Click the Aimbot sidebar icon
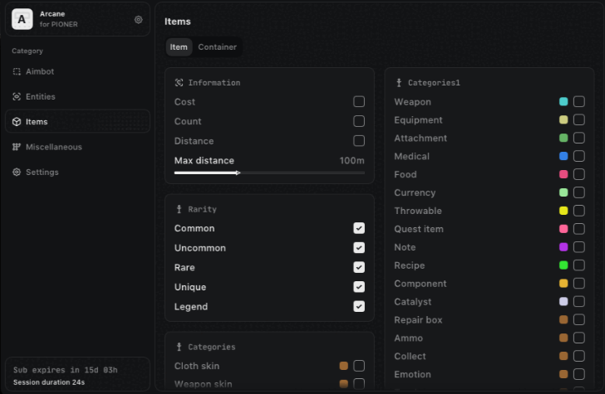605x394 pixels. coord(17,71)
